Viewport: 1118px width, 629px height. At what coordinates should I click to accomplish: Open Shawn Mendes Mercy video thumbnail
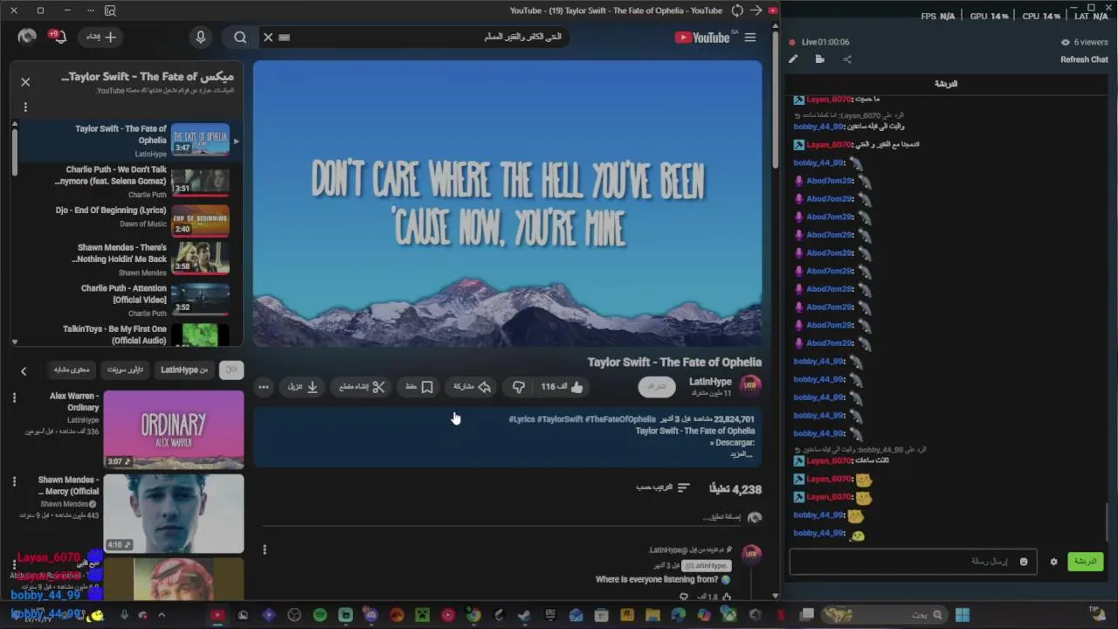click(174, 514)
